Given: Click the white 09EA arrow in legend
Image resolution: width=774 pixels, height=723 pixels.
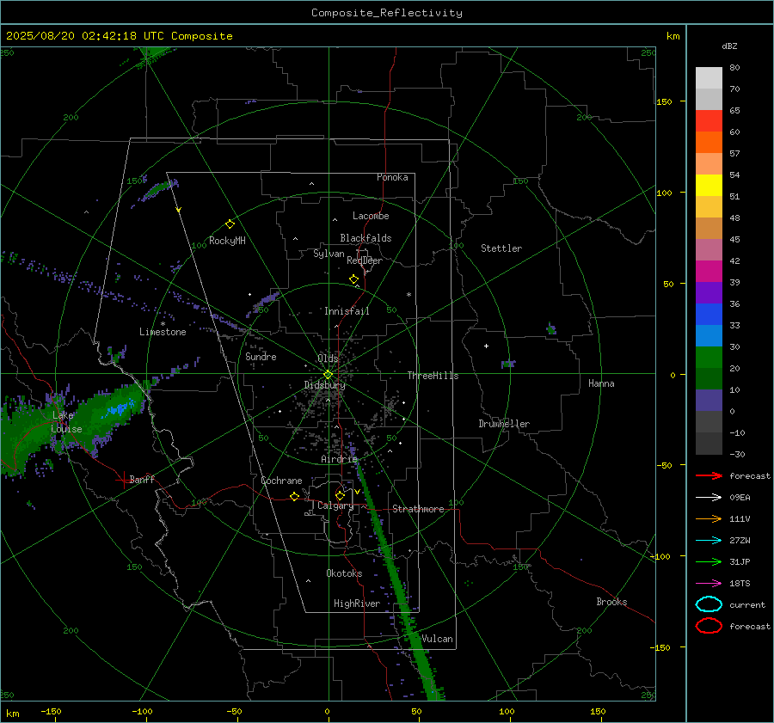Looking at the screenshot, I should pyautogui.click(x=709, y=497).
